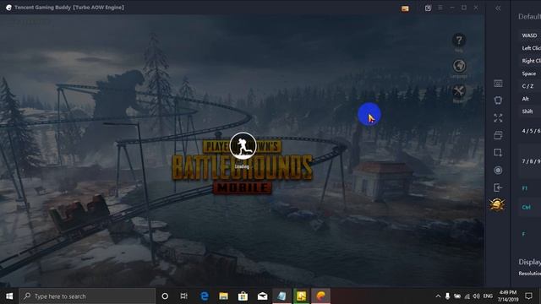Screen dimensions: 541x304
Task: Select the WASD key mapping row
Action: click(x=530, y=35)
